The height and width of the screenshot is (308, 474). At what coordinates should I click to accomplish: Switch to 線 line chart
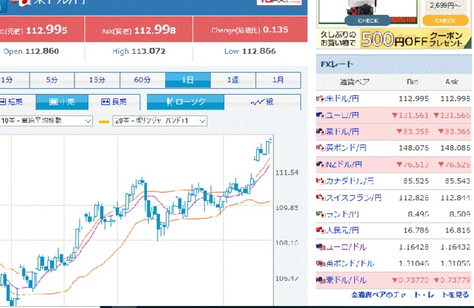[263, 102]
